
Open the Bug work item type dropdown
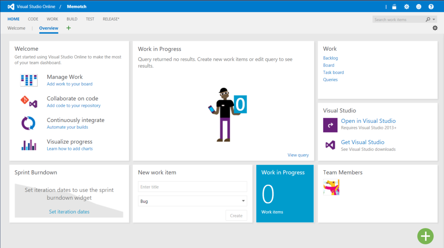click(192, 201)
